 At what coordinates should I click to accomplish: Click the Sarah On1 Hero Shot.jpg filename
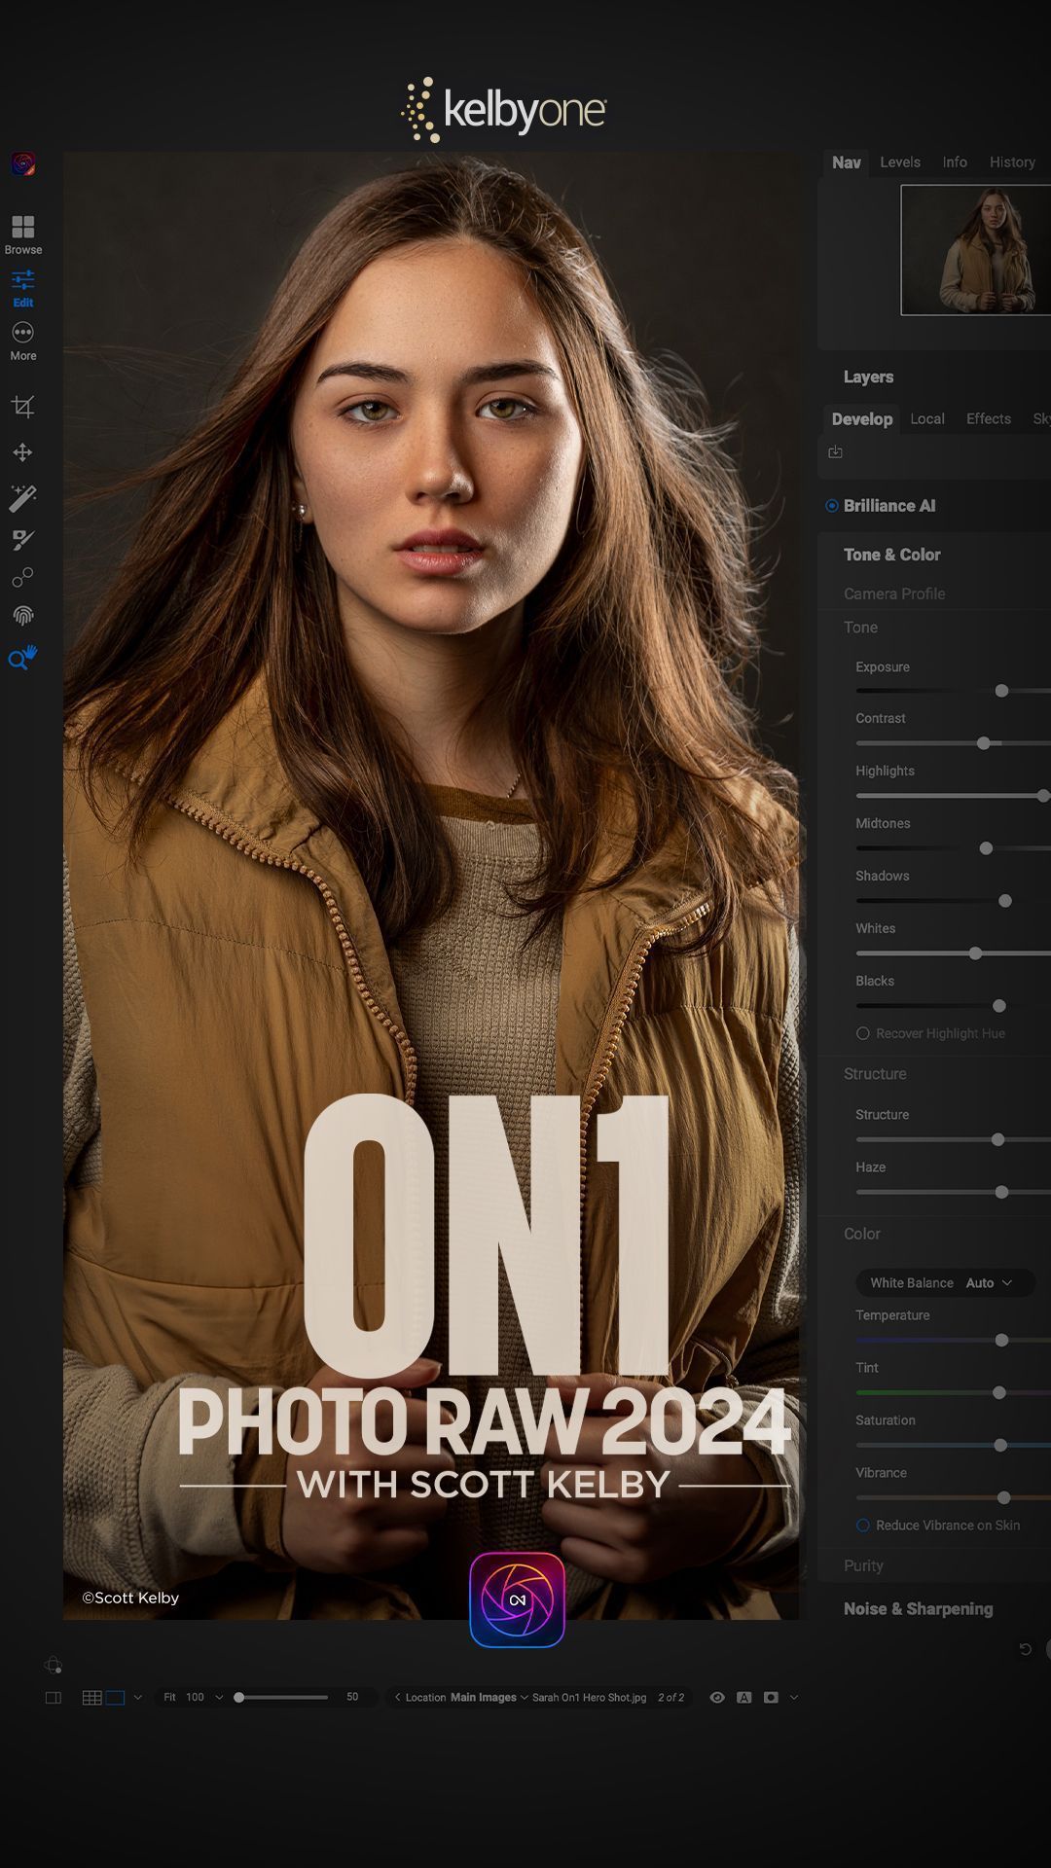tap(589, 1698)
